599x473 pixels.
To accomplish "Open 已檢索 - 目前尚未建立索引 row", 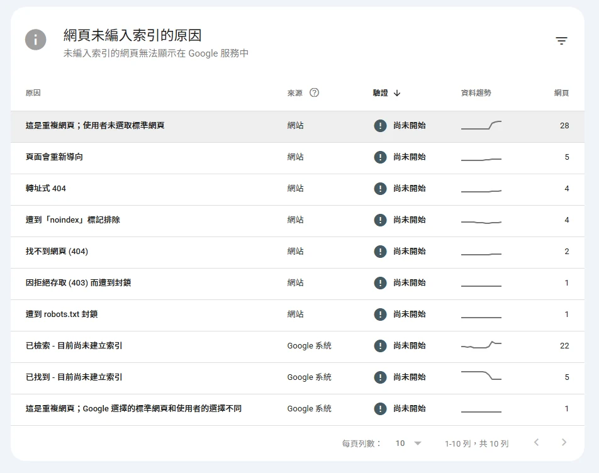I will coord(298,347).
